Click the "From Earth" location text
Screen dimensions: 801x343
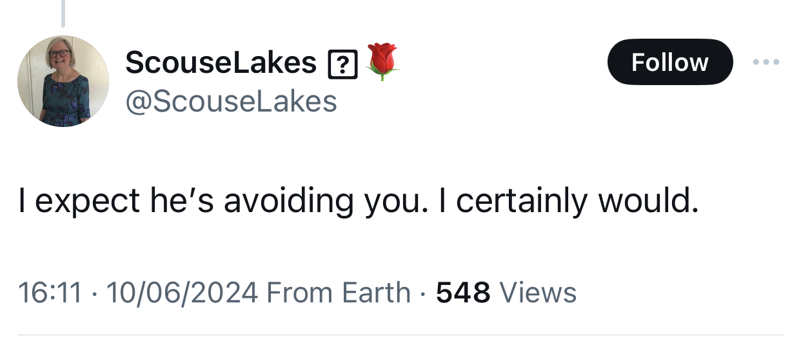pos(339,292)
